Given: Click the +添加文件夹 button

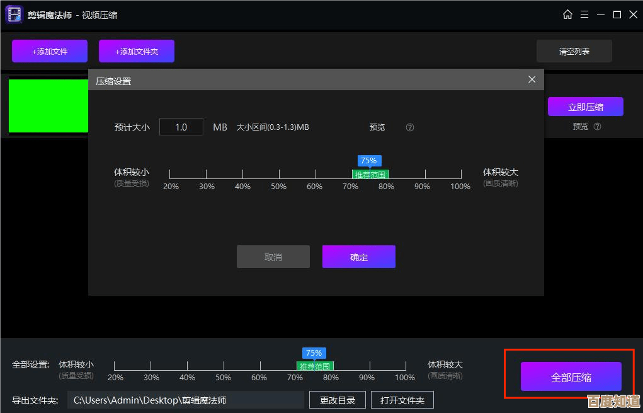Looking at the screenshot, I should 136,51.
